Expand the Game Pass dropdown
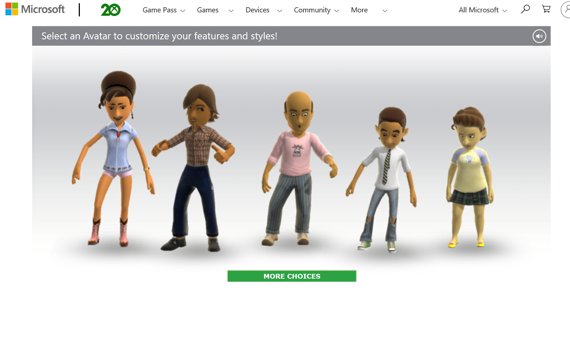 point(163,10)
